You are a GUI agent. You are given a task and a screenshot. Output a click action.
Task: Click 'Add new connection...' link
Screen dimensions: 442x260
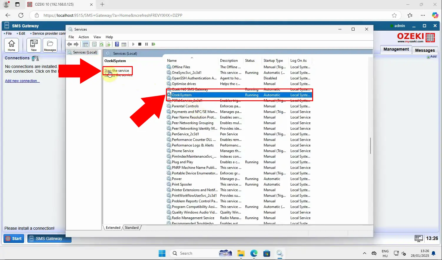point(22,81)
